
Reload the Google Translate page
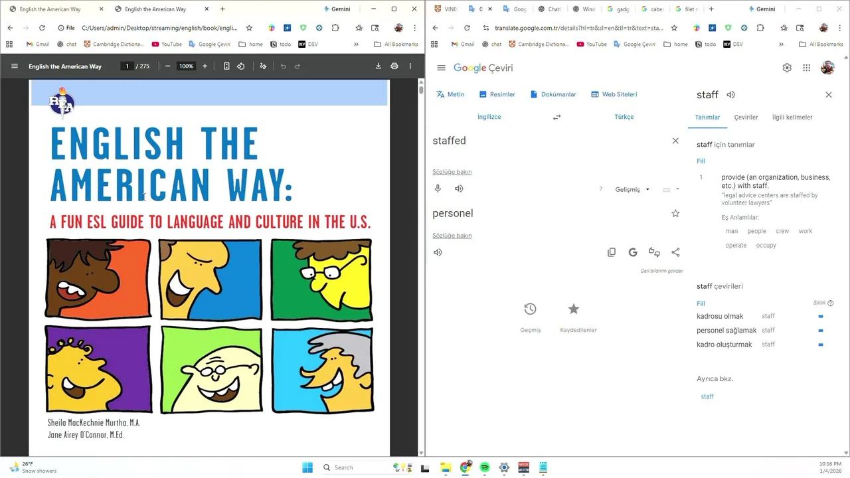467,28
